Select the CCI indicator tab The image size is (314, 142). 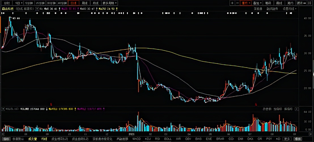click(231, 139)
